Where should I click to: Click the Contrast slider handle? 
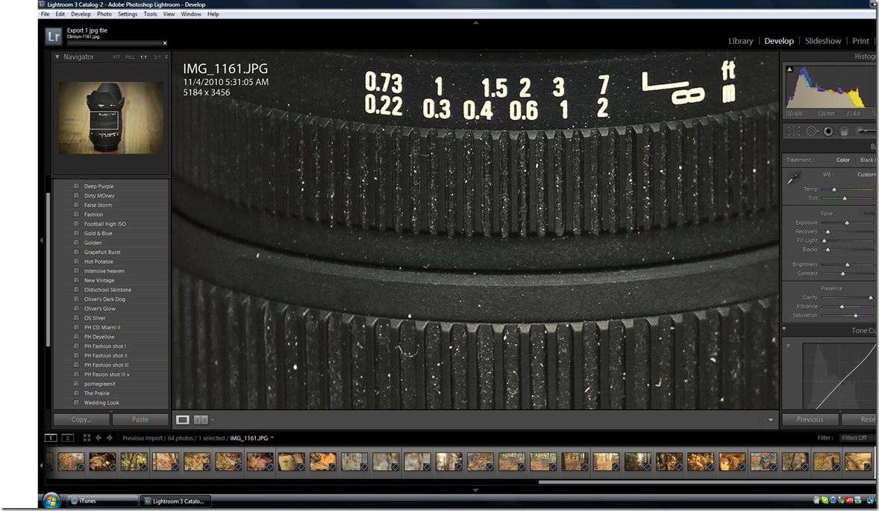(842, 273)
